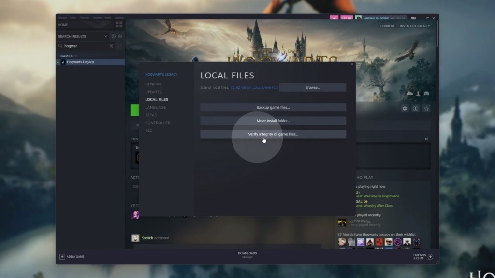Open the View menu
Screen dimensions: 495x278
(73, 18)
